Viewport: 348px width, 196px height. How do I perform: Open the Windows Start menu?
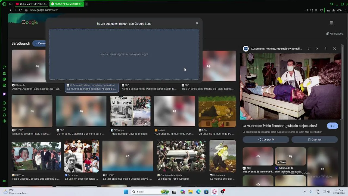click(126, 192)
